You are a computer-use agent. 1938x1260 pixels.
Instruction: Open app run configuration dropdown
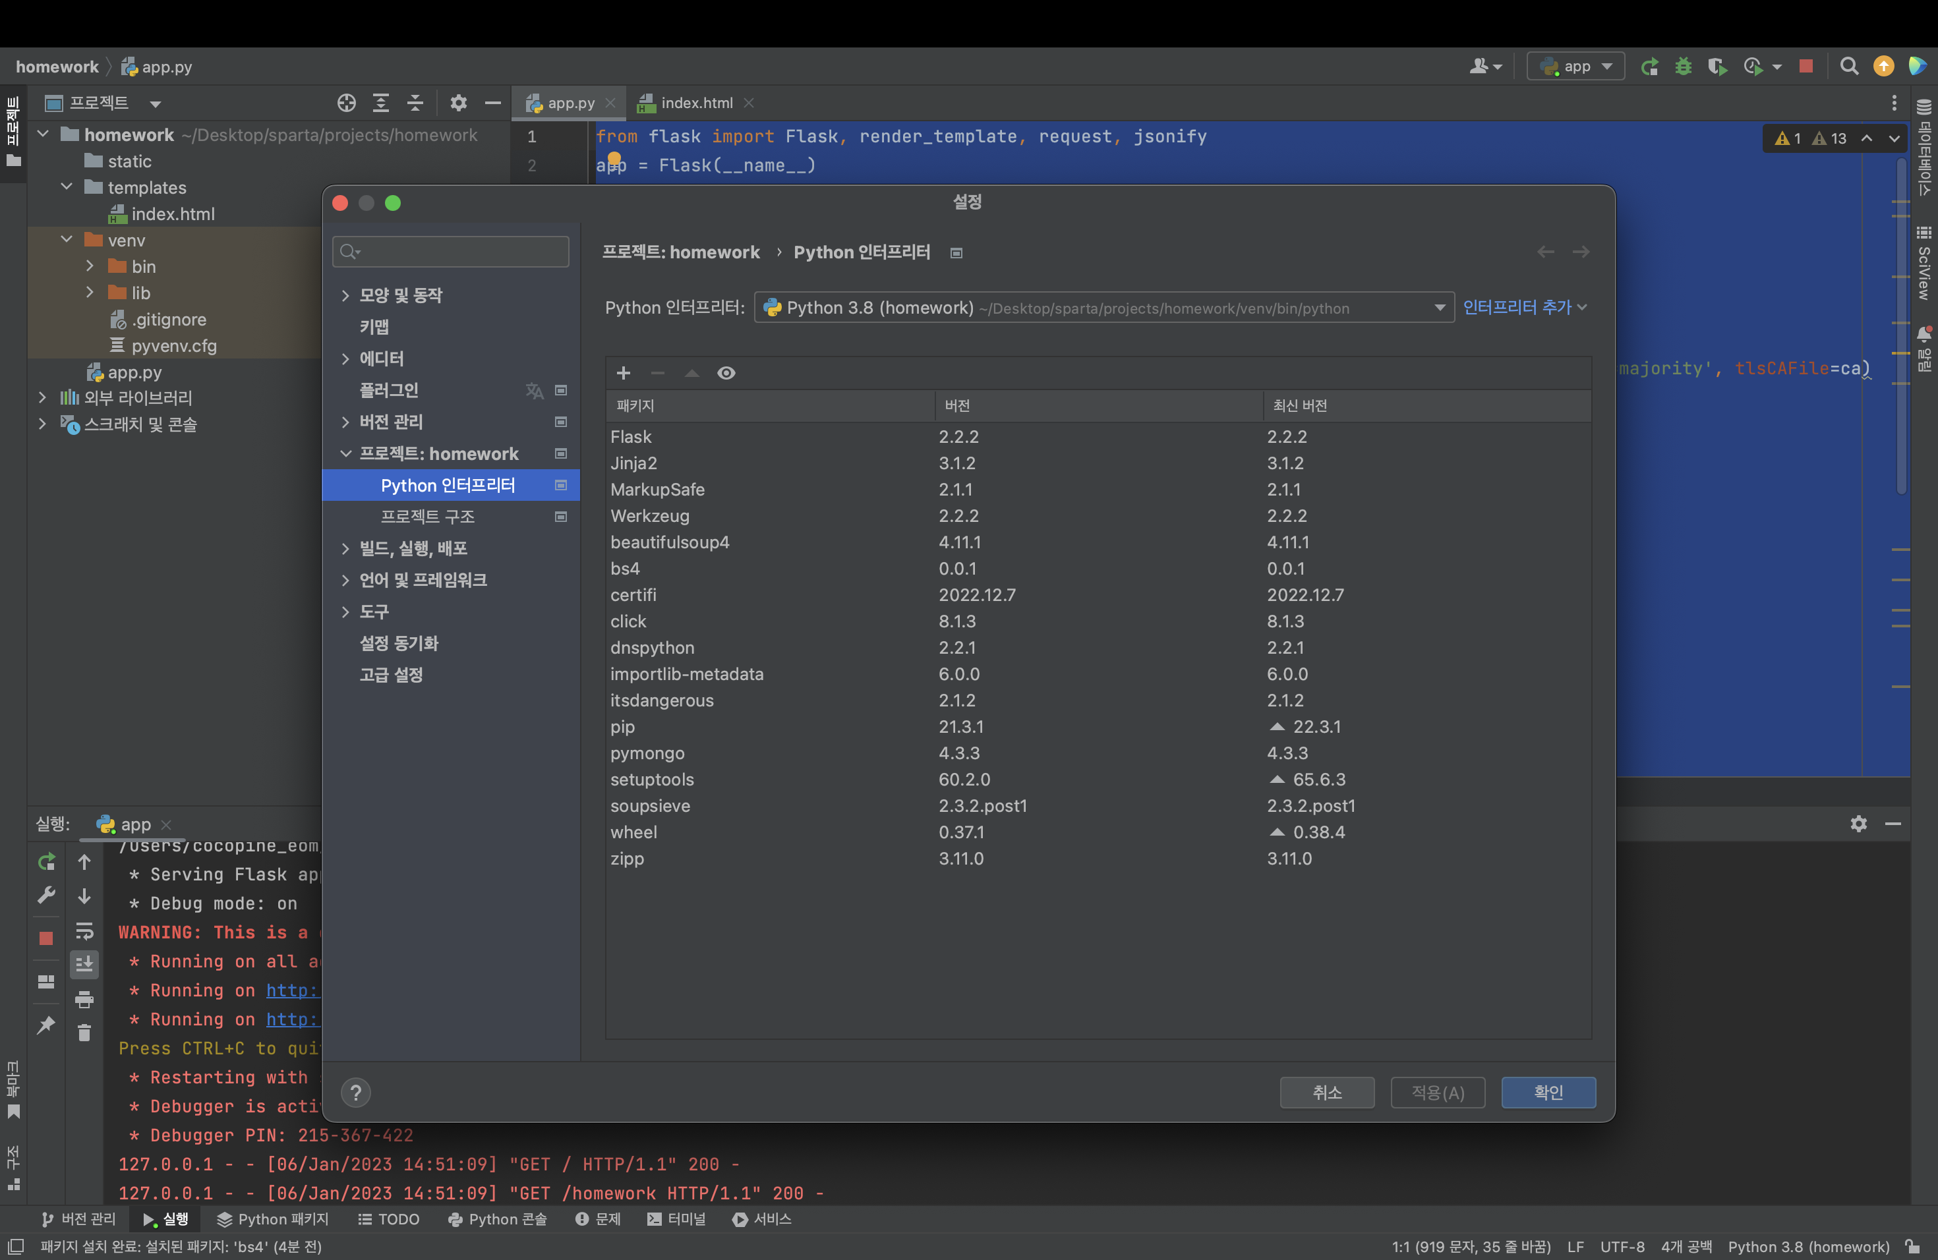pyautogui.click(x=1575, y=67)
